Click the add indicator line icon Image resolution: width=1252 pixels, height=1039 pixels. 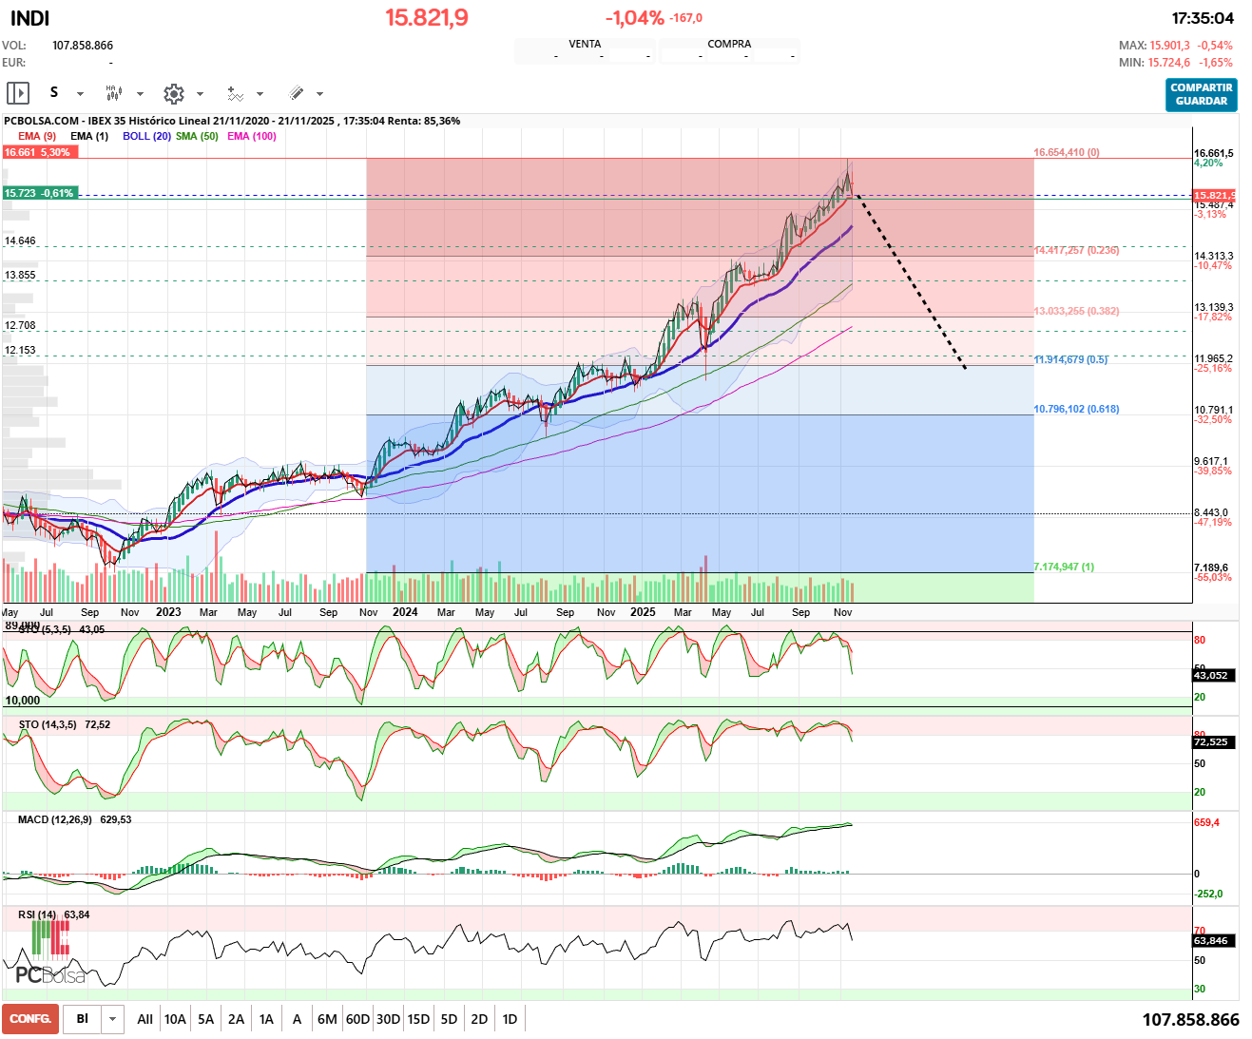(x=235, y=93)
